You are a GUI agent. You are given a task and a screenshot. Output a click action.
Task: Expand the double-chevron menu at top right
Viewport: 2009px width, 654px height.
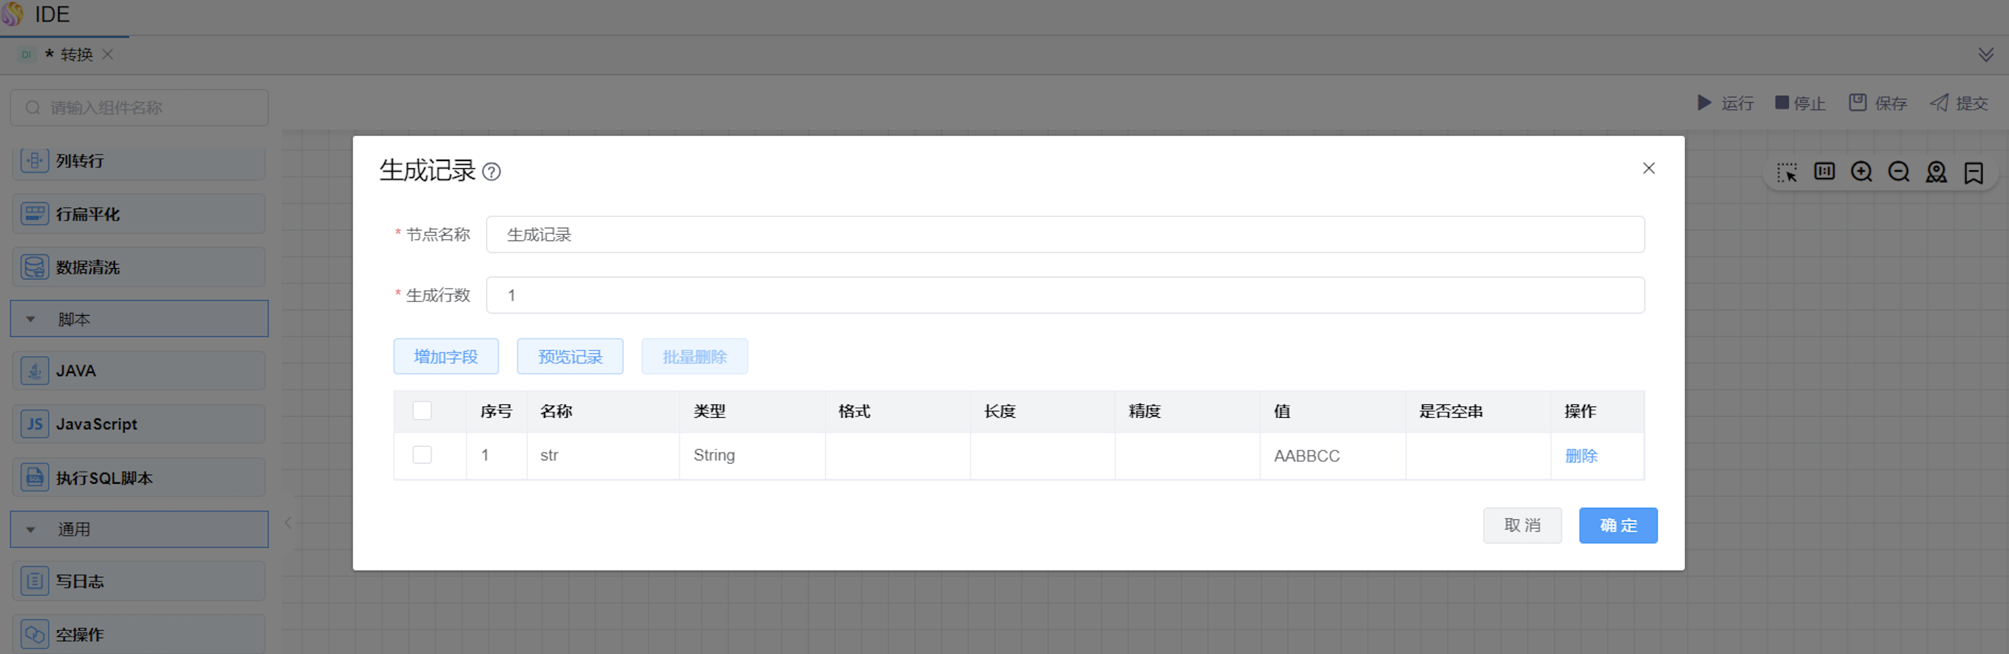1986,55
